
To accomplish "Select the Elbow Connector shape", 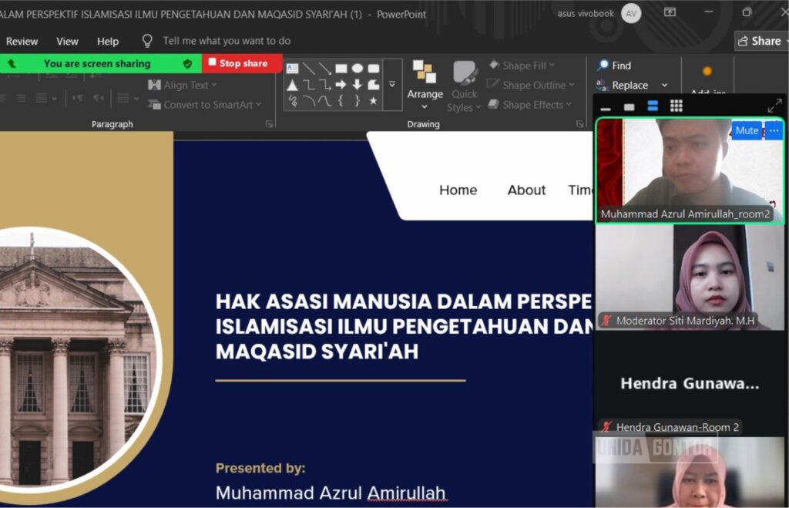I will coord(308,85).
